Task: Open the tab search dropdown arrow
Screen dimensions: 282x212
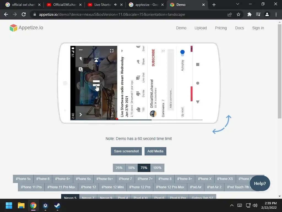Action: [x=238, y=4]
